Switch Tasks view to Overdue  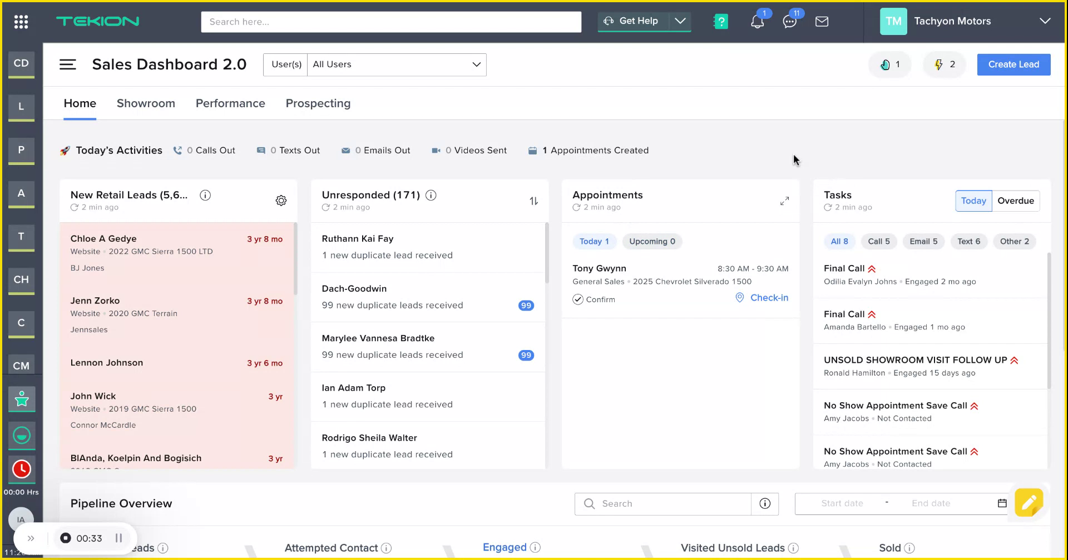pyautogui.click(x=1016, y=201)
